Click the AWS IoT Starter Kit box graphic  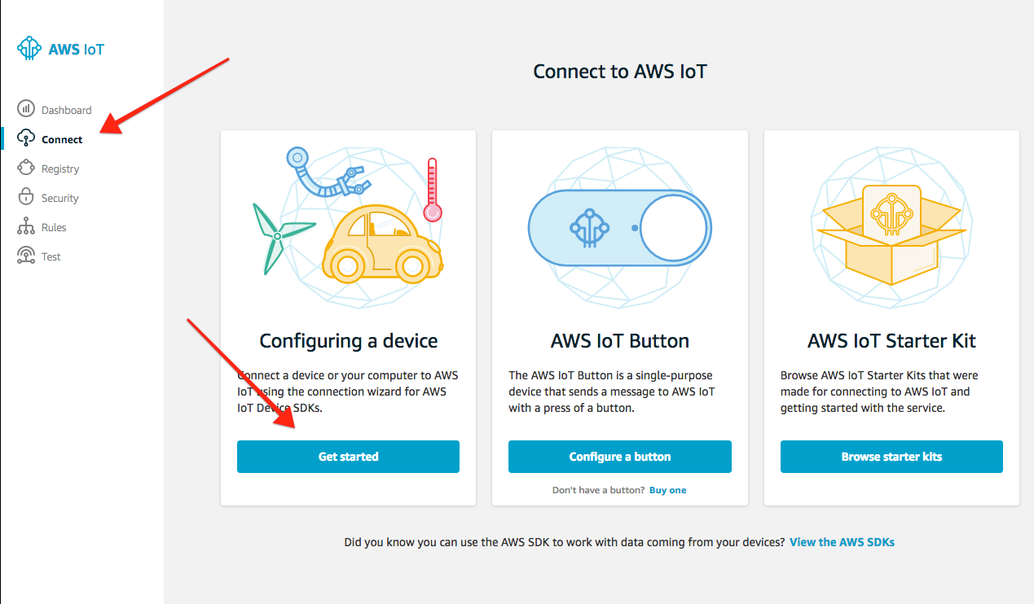click(891, 228)
